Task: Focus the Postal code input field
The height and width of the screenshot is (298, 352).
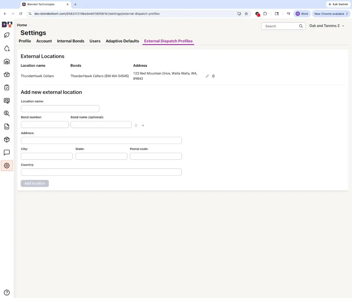Action: coord(156,156)
